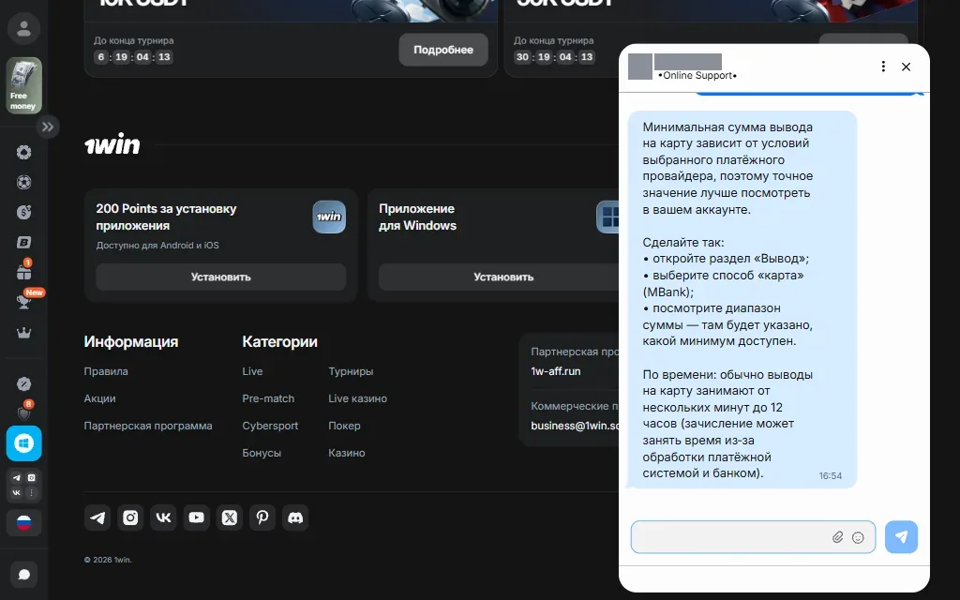Open the Бонусы category link

pyautogui.click(x=262, y=453)
